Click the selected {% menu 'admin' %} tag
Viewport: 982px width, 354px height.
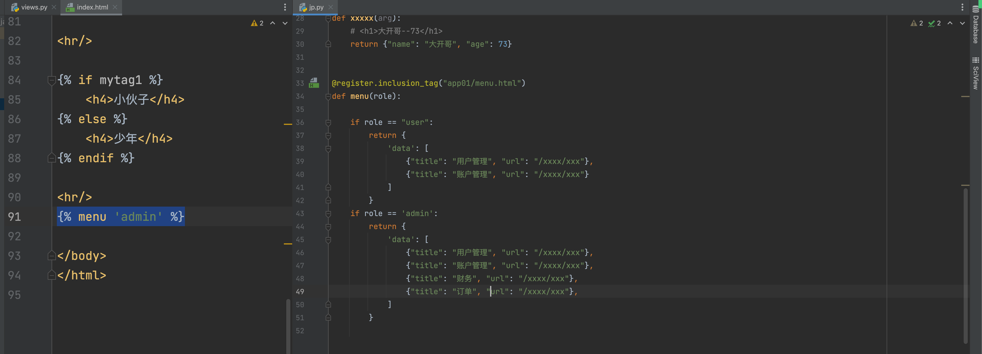coord(121,217)
